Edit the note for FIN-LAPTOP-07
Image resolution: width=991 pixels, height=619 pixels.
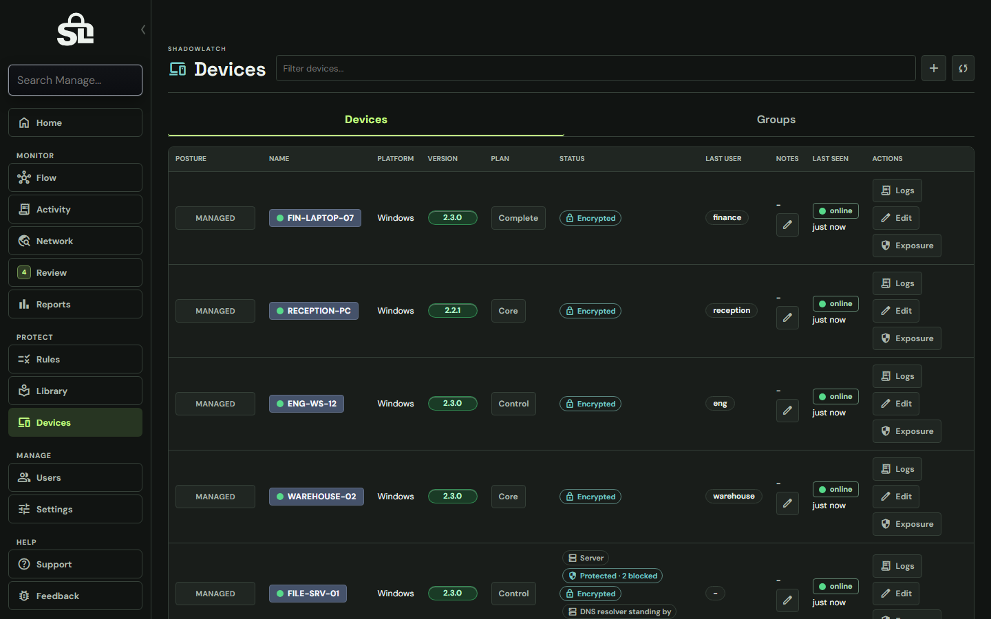tap(787, 225)
